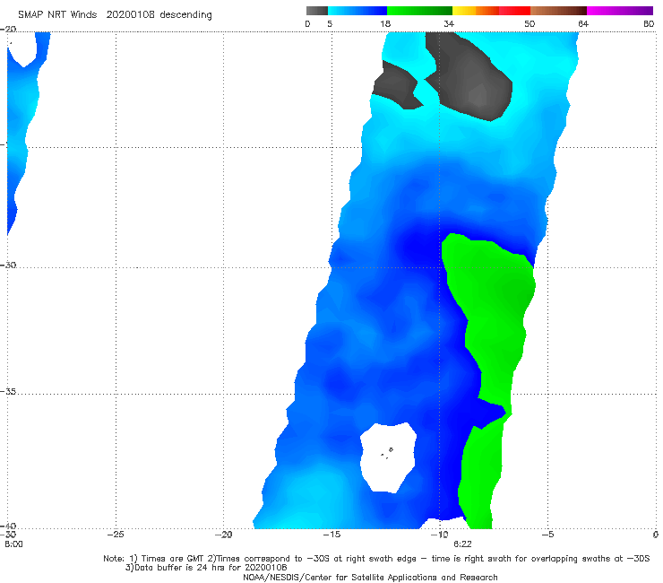
Task: Click the colorbar label '50'
Action: click(x=530, y=24)
